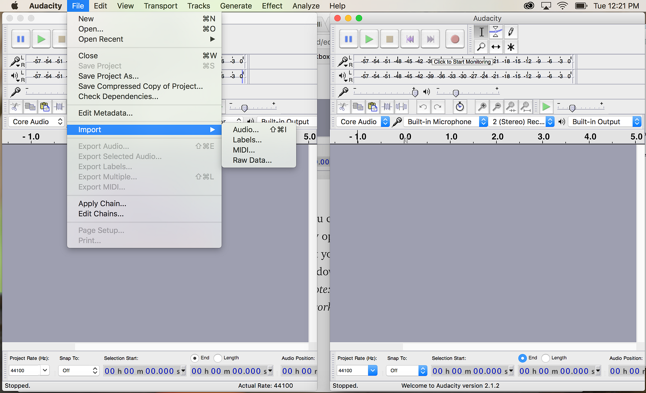Image resolution: width=646 pixels, height=393 pixels.
Task: Open the Generate menu in the menu bar
Action: [x=236, y=6]
